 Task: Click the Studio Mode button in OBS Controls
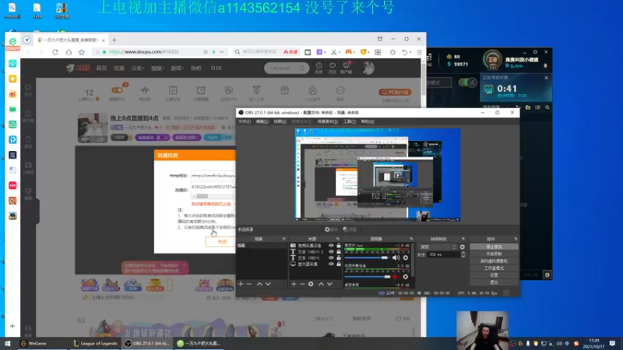tap(494, 268)
